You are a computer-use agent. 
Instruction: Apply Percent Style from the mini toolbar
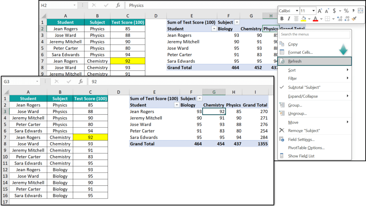(x=346, y=11)
